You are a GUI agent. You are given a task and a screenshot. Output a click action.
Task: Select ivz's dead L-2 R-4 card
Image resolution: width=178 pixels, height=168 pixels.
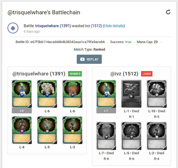click(157, 136)
